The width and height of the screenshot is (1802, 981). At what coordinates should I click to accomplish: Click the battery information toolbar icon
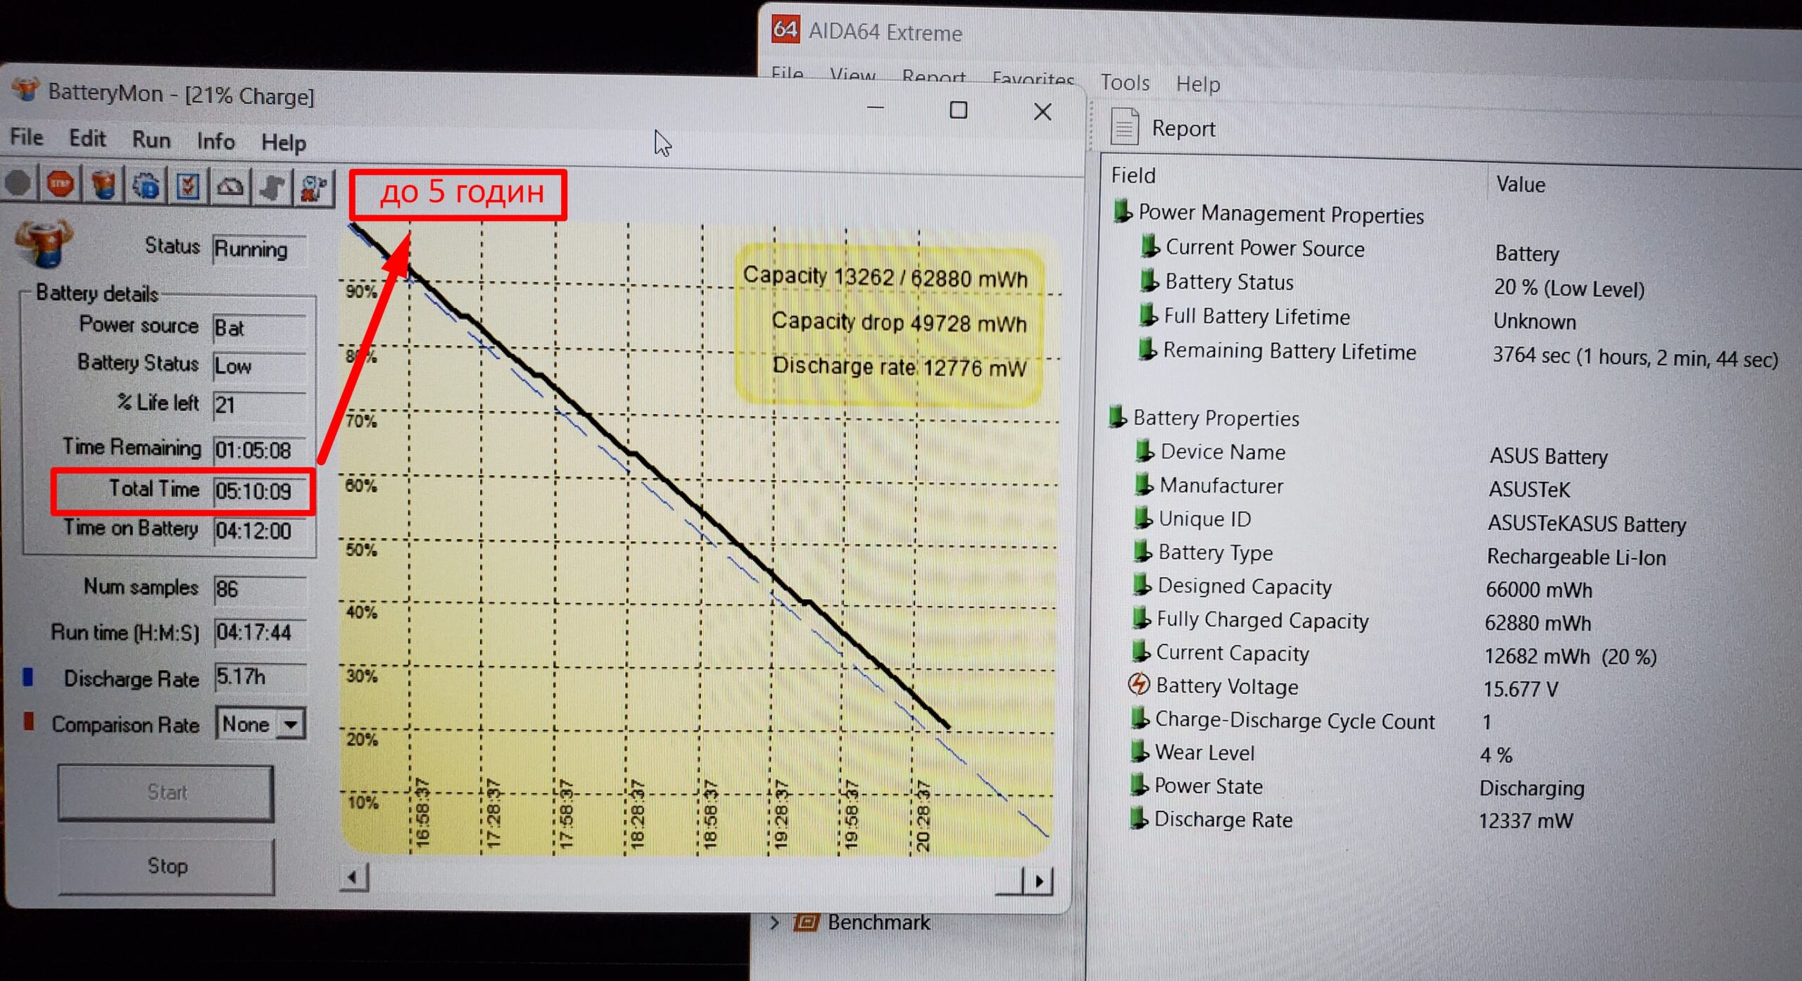103,186
